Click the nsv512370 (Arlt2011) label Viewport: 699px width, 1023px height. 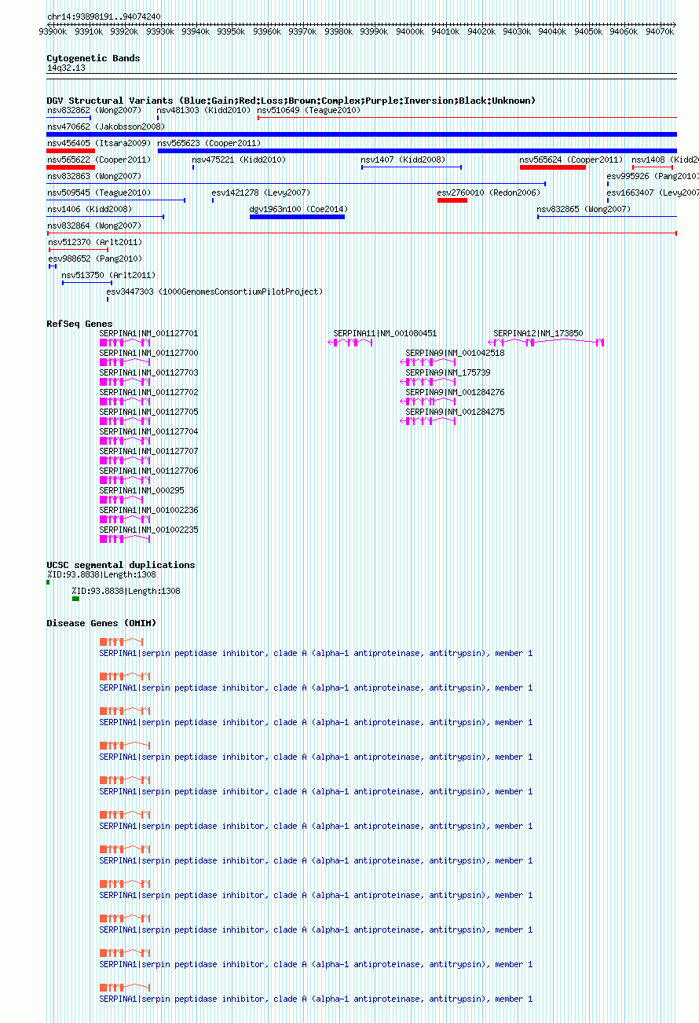click(x=96, y=242)
